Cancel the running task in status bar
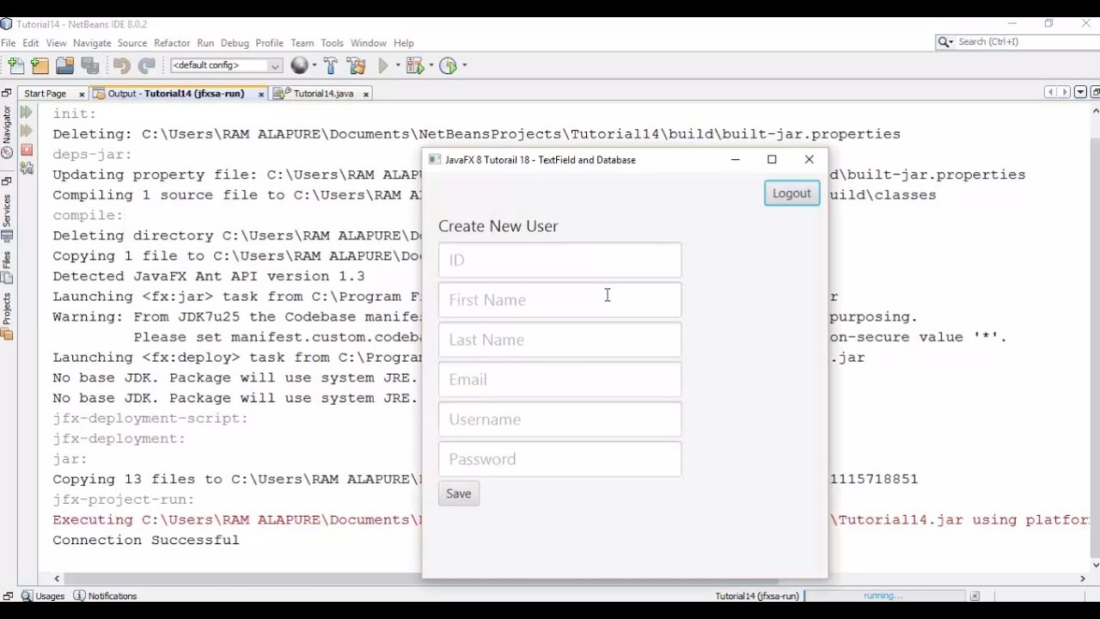 [975, 596]
